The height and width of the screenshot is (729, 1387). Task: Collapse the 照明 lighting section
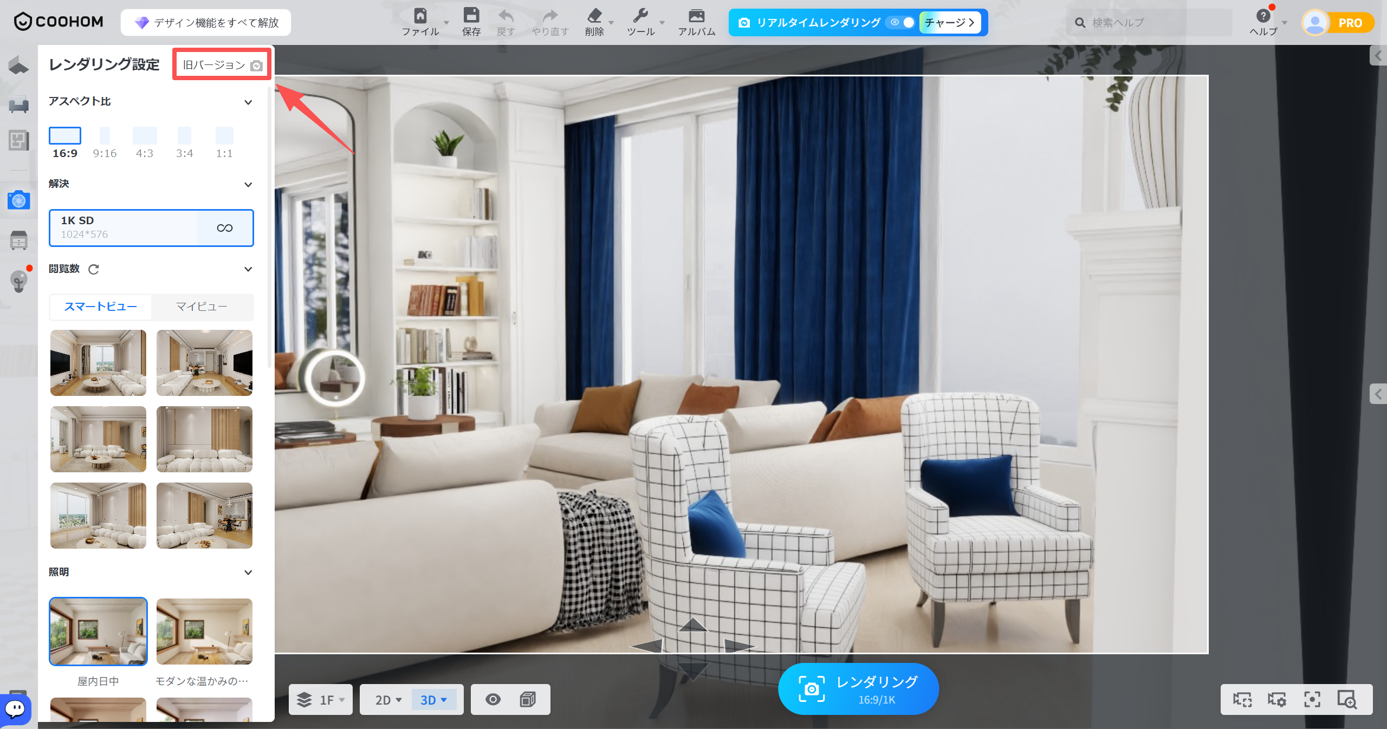248,572
